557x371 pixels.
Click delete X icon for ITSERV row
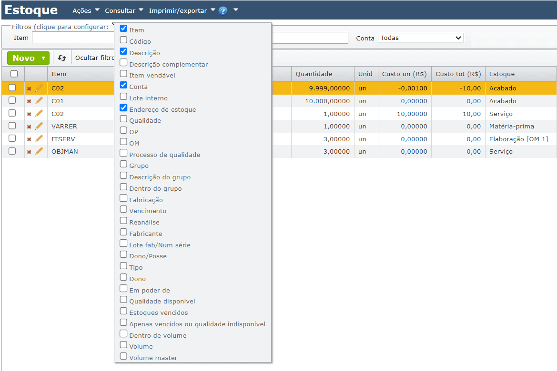(29, 139)
